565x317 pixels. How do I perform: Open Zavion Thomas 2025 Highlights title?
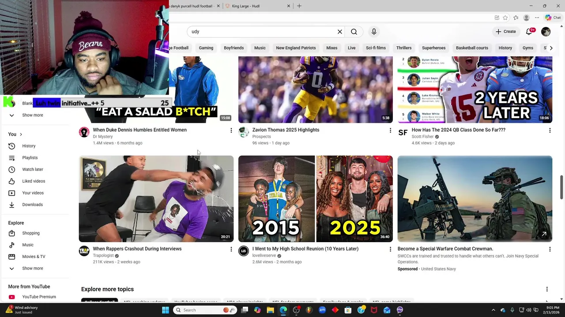pos(286,130)
